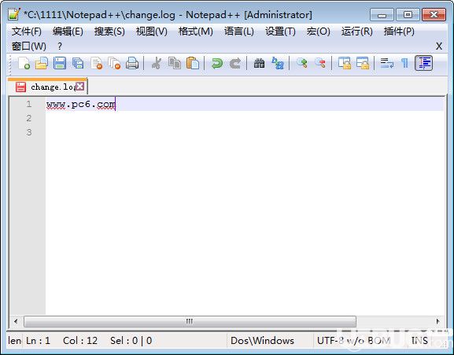Create a new file with New icon
The width and height of the screenshot is (454, 355).
pyautogui.click(x=24, y=63)
